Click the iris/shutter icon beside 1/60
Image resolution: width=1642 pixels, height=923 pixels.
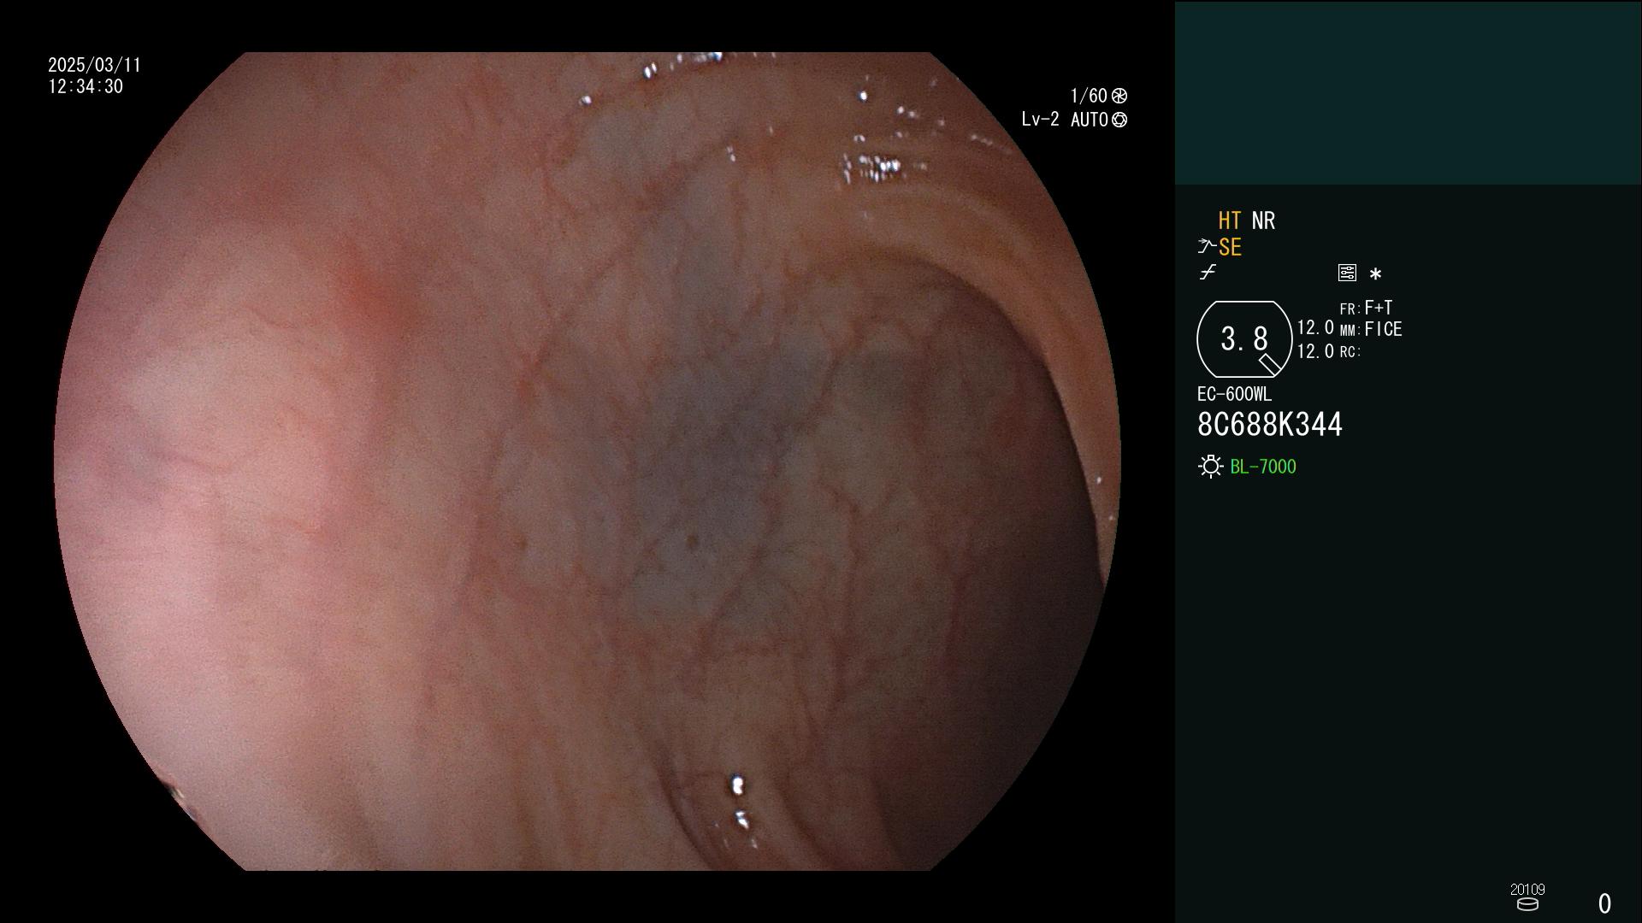coord(1119,96)
